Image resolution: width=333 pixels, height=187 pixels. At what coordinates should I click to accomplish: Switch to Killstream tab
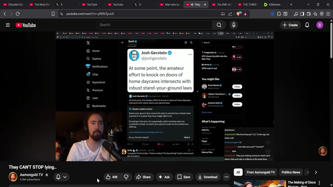(x=274, y=4)
